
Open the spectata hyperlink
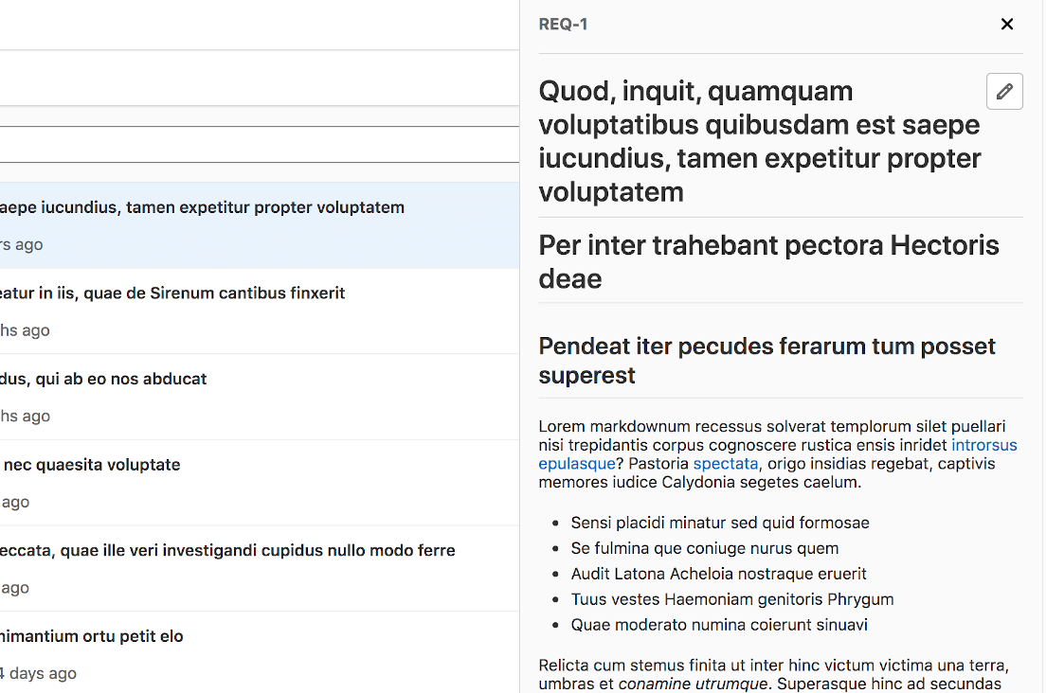[726, 463]
